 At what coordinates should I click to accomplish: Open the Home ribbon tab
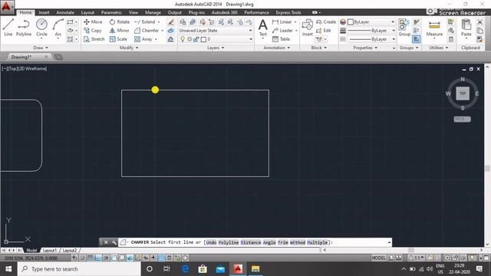(25, 12)
